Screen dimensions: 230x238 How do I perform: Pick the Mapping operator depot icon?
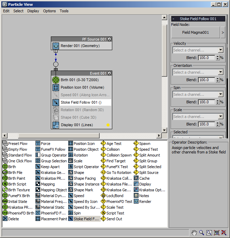point(38,184)
